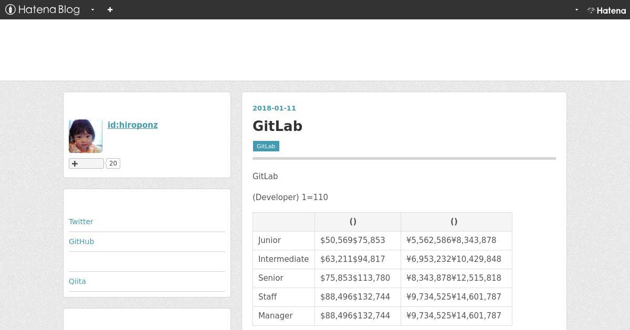
Task: Expand the dropdown arrow beside Hatena Blog
Action: coord(92,10)
